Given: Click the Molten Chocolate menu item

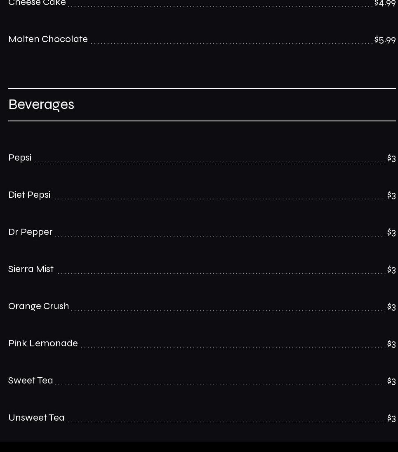Looking at the screenshot, I should pos(48,39).
